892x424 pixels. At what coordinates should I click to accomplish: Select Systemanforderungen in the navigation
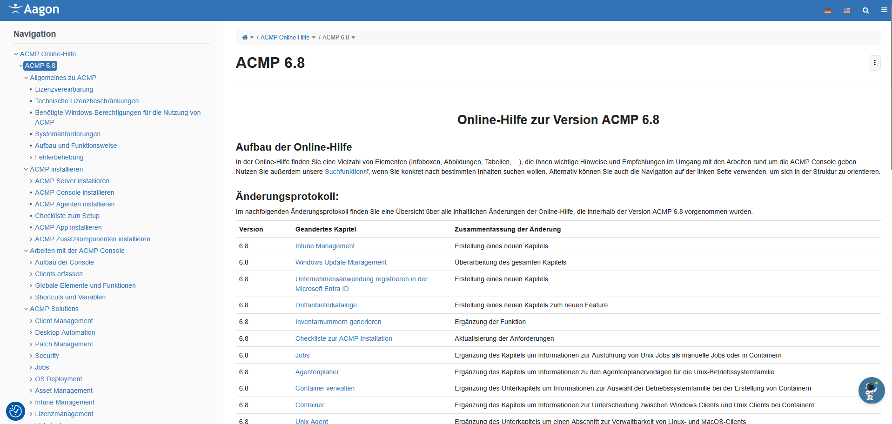pyautogui.click(x=67, y=134)
